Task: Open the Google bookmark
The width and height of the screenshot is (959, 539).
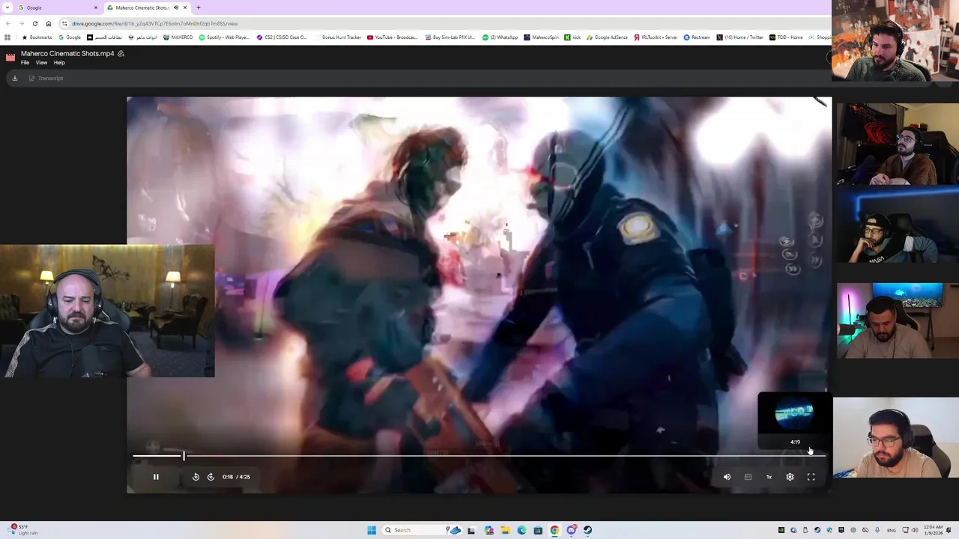Action: tap(70, 37)
